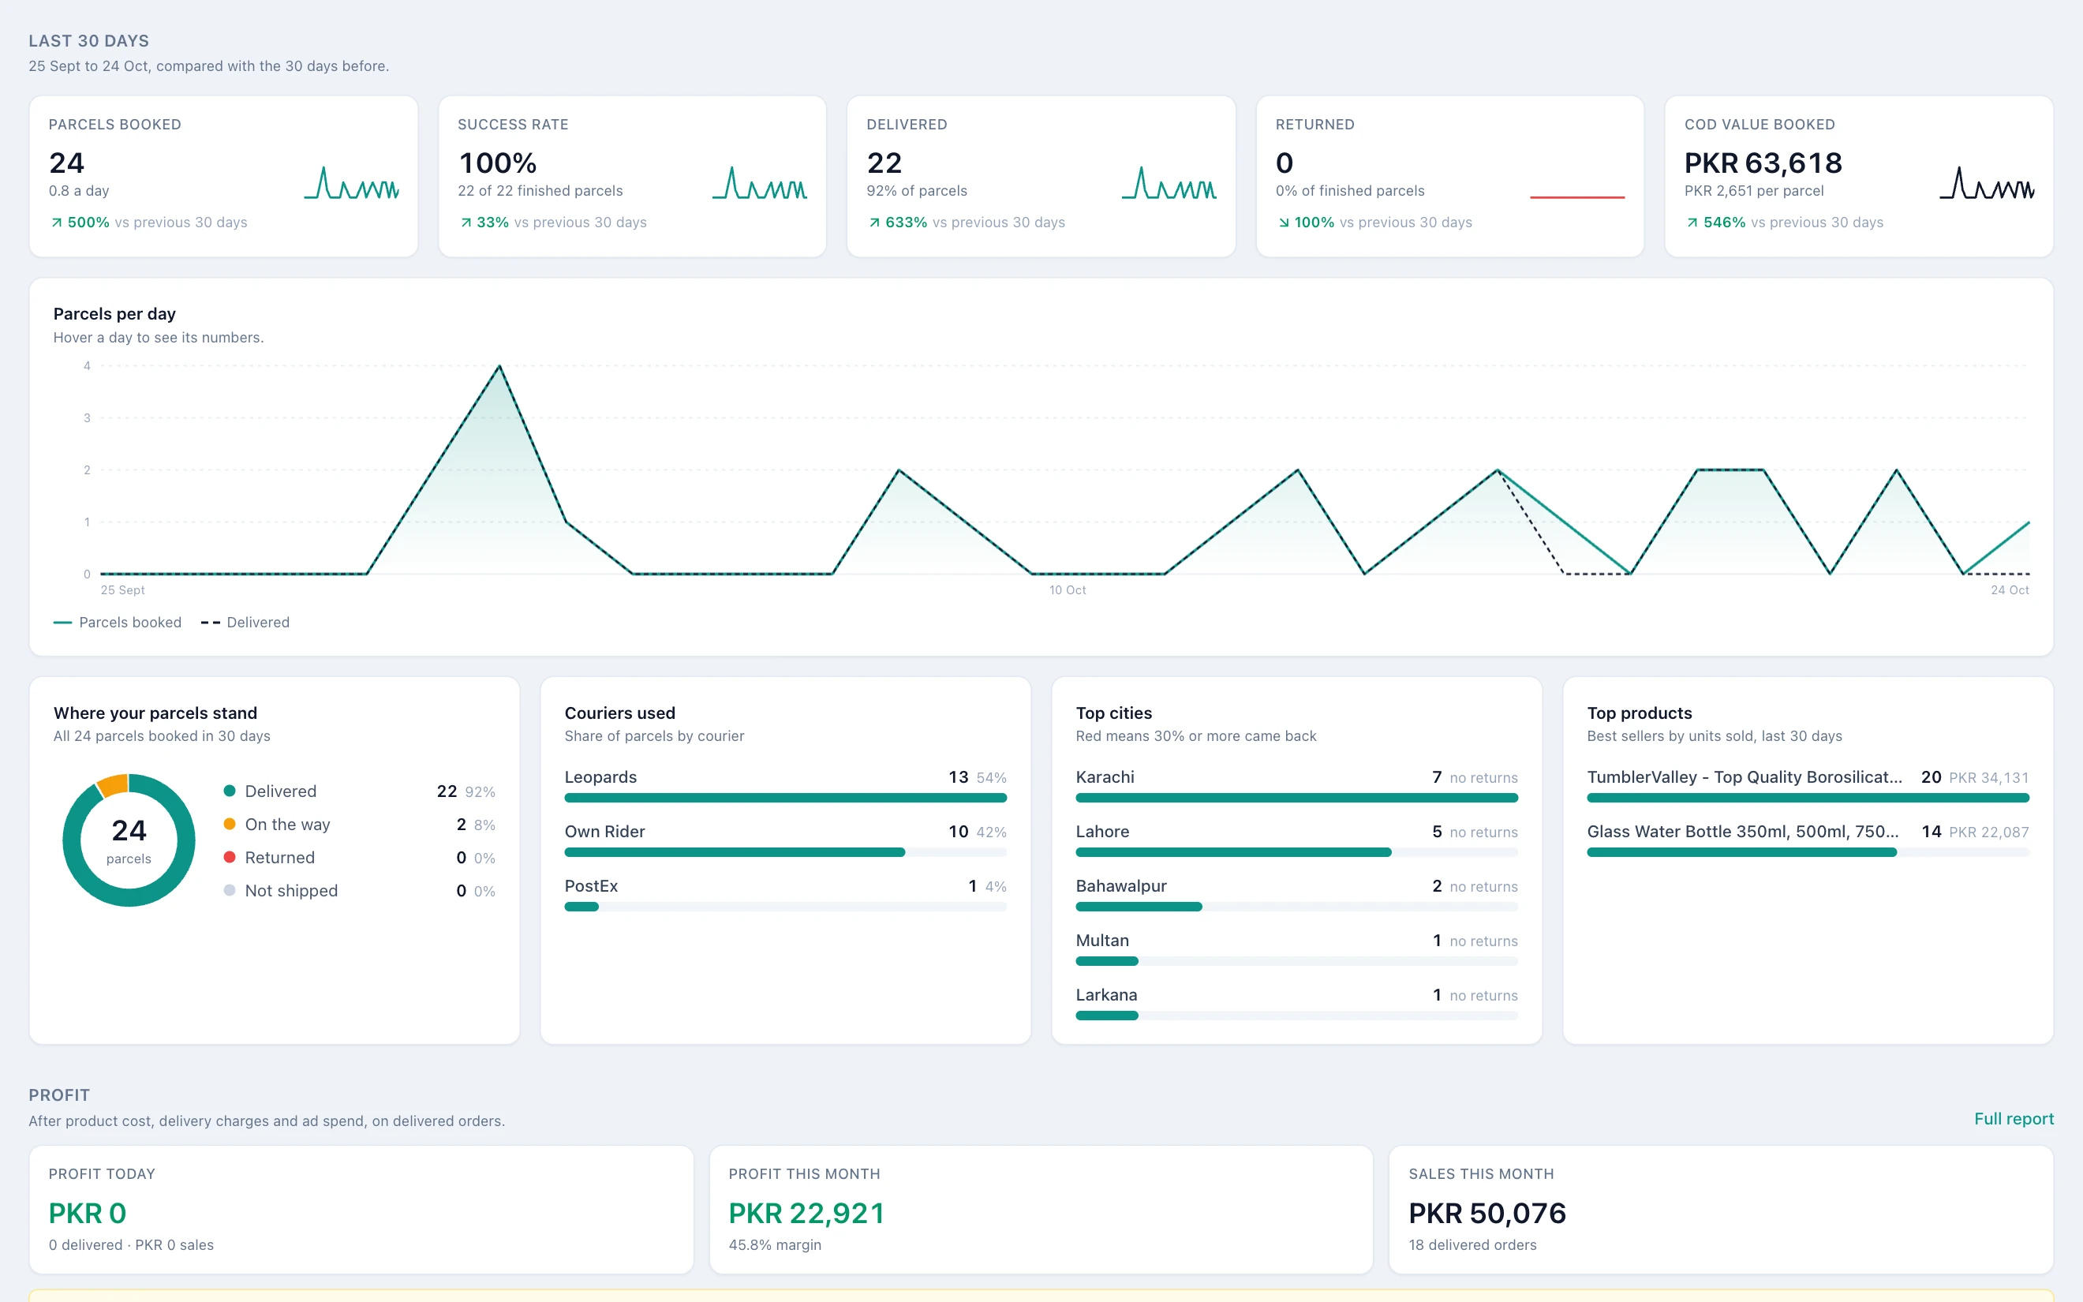Click the up arrow beside 633%
Viewport: 2083px width, 1302px height.
click(873, 223)
